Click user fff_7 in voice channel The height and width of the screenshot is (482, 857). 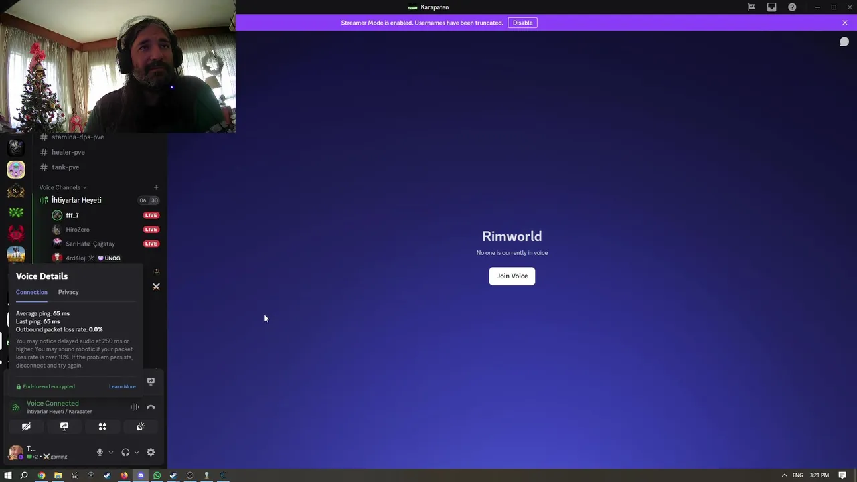(72, 215)
